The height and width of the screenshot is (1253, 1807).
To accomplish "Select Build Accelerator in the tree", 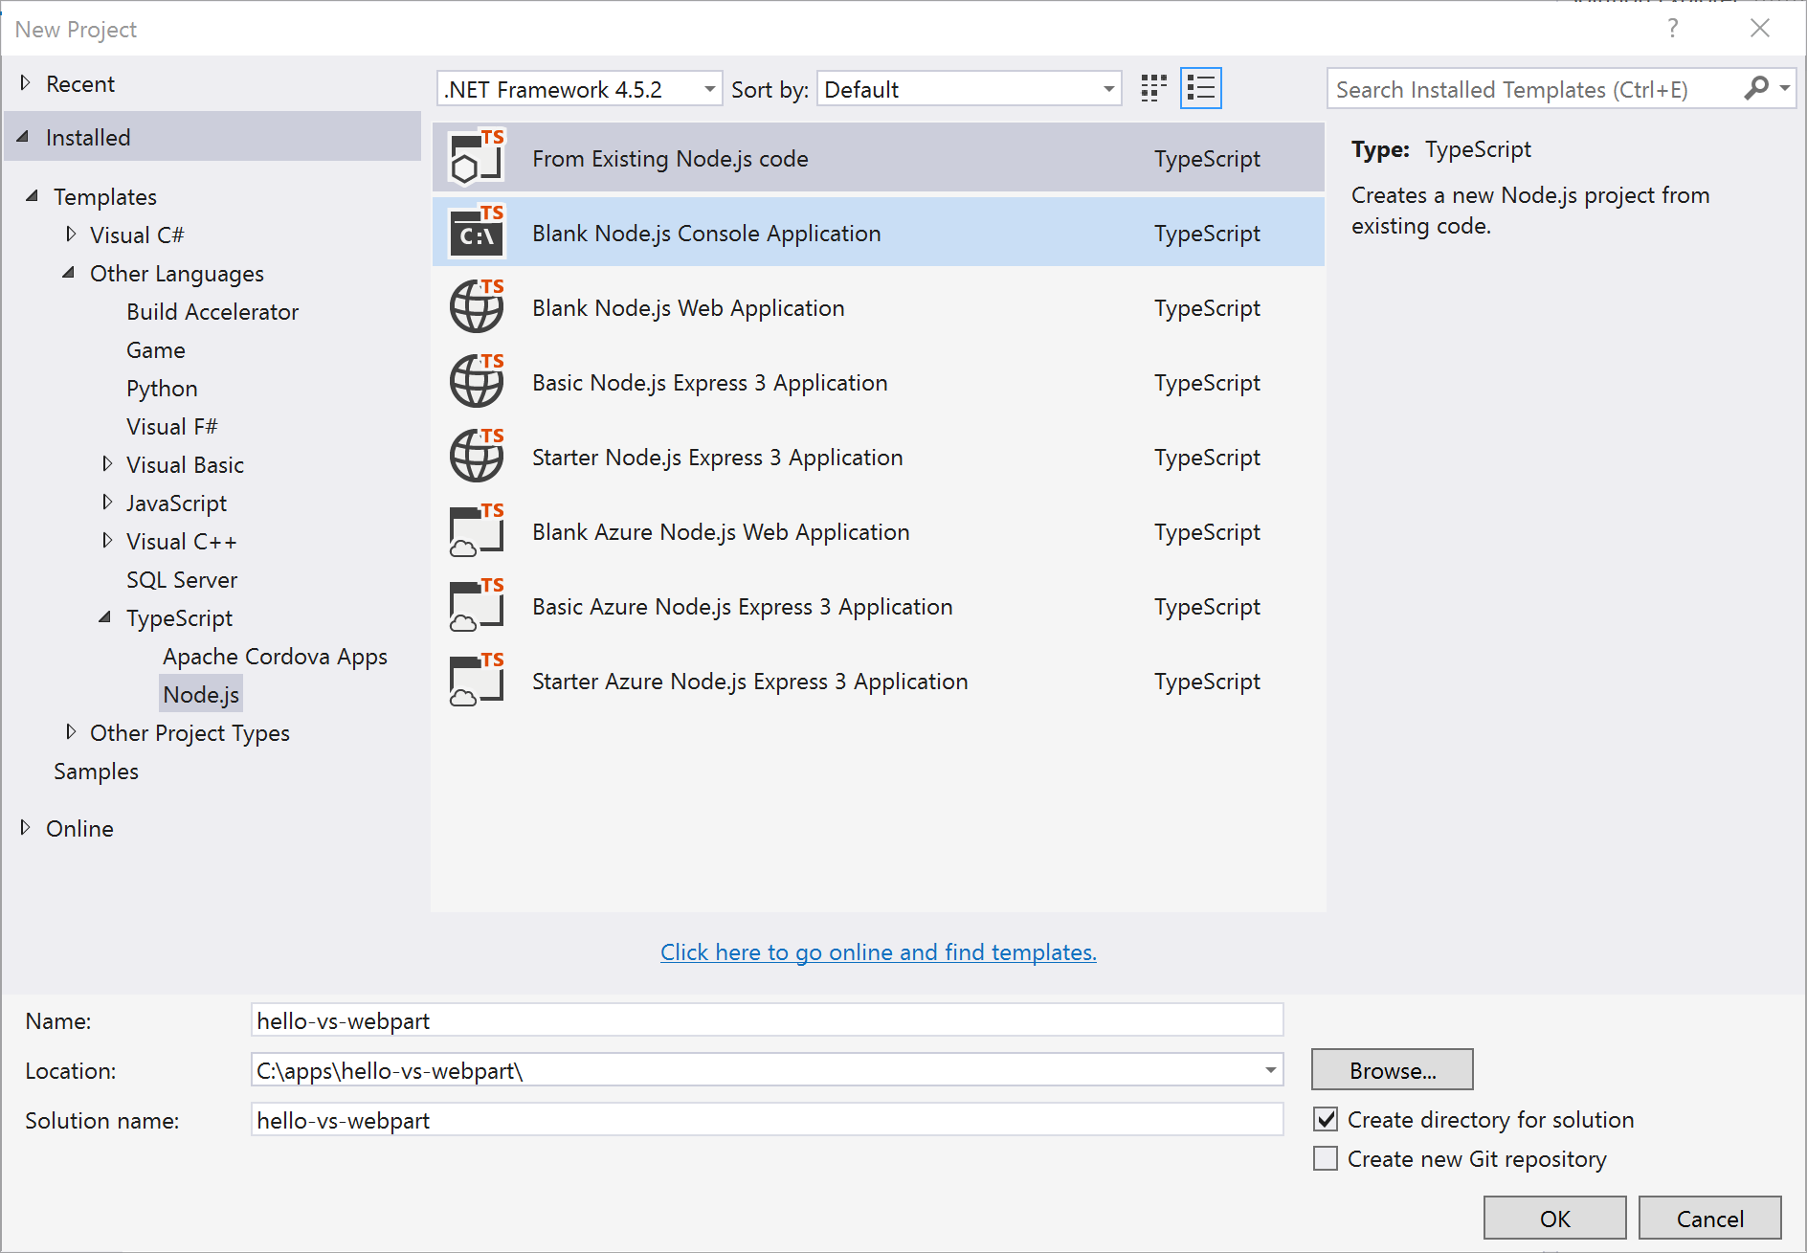I will click(212, 312).
